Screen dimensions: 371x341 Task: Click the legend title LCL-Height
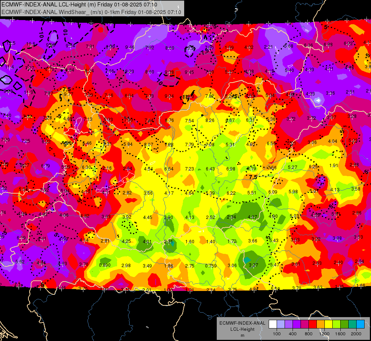point(242,329)
